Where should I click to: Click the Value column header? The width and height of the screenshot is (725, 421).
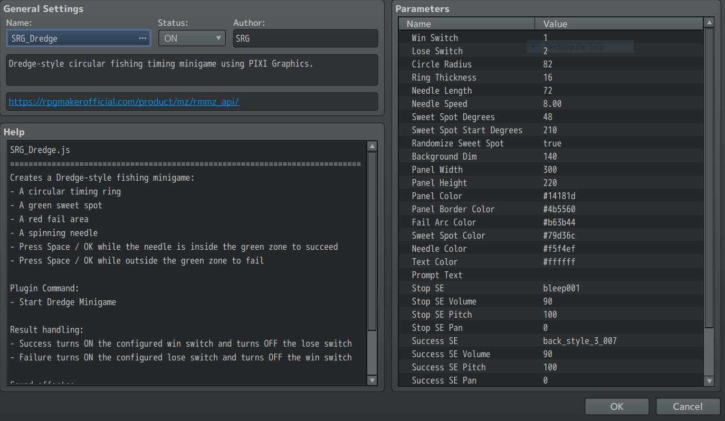point(619,24)
